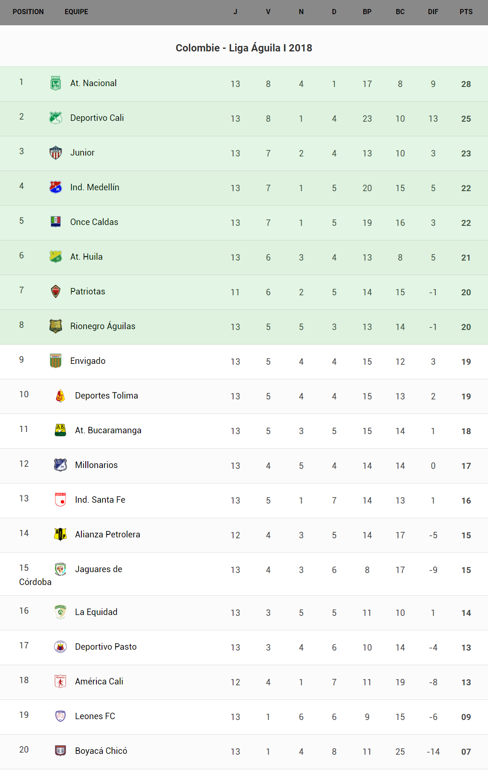This screenshot has height=771, width=488.
Task: Open the Once Caldas team logo
Action: (x=56, y=222)
